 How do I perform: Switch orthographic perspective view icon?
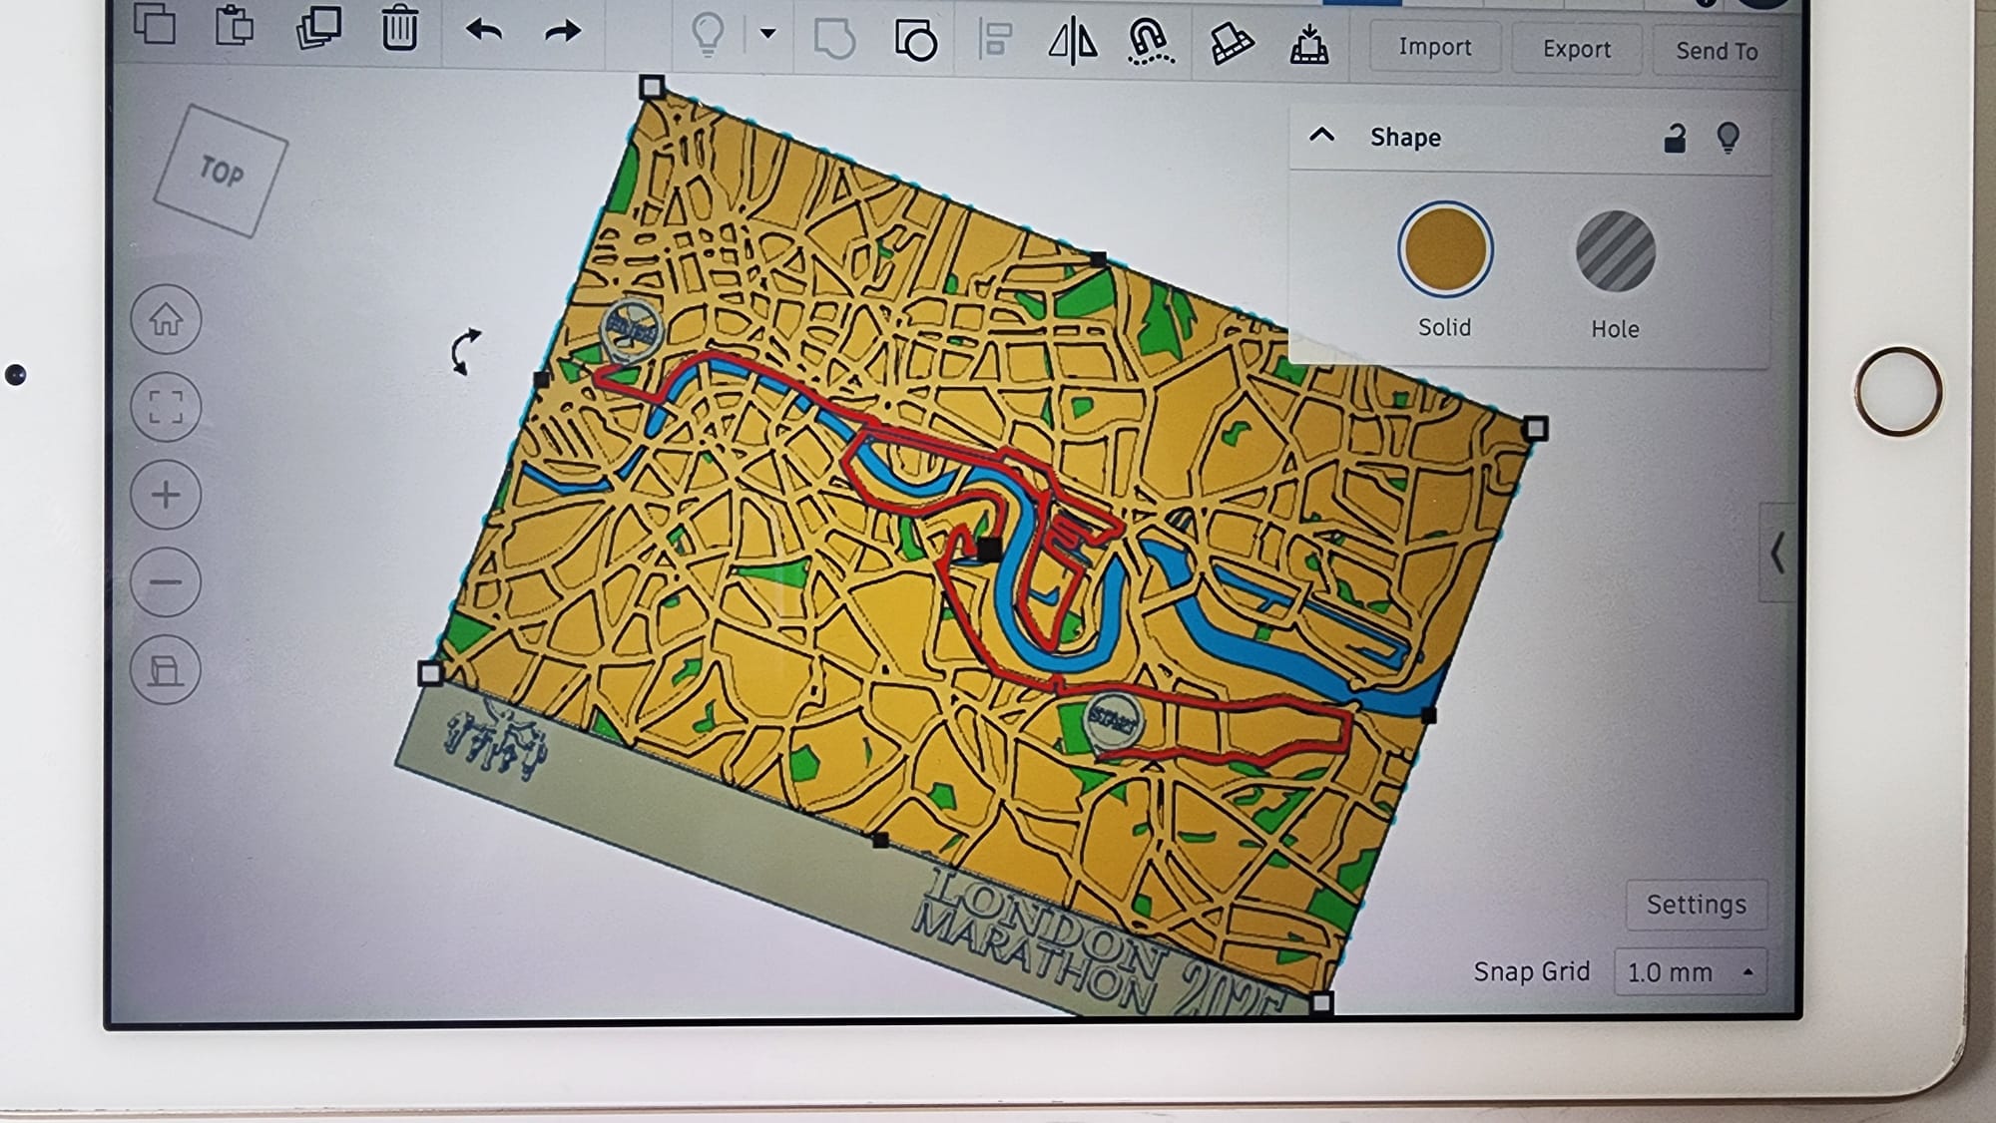[x=166, y=670]
